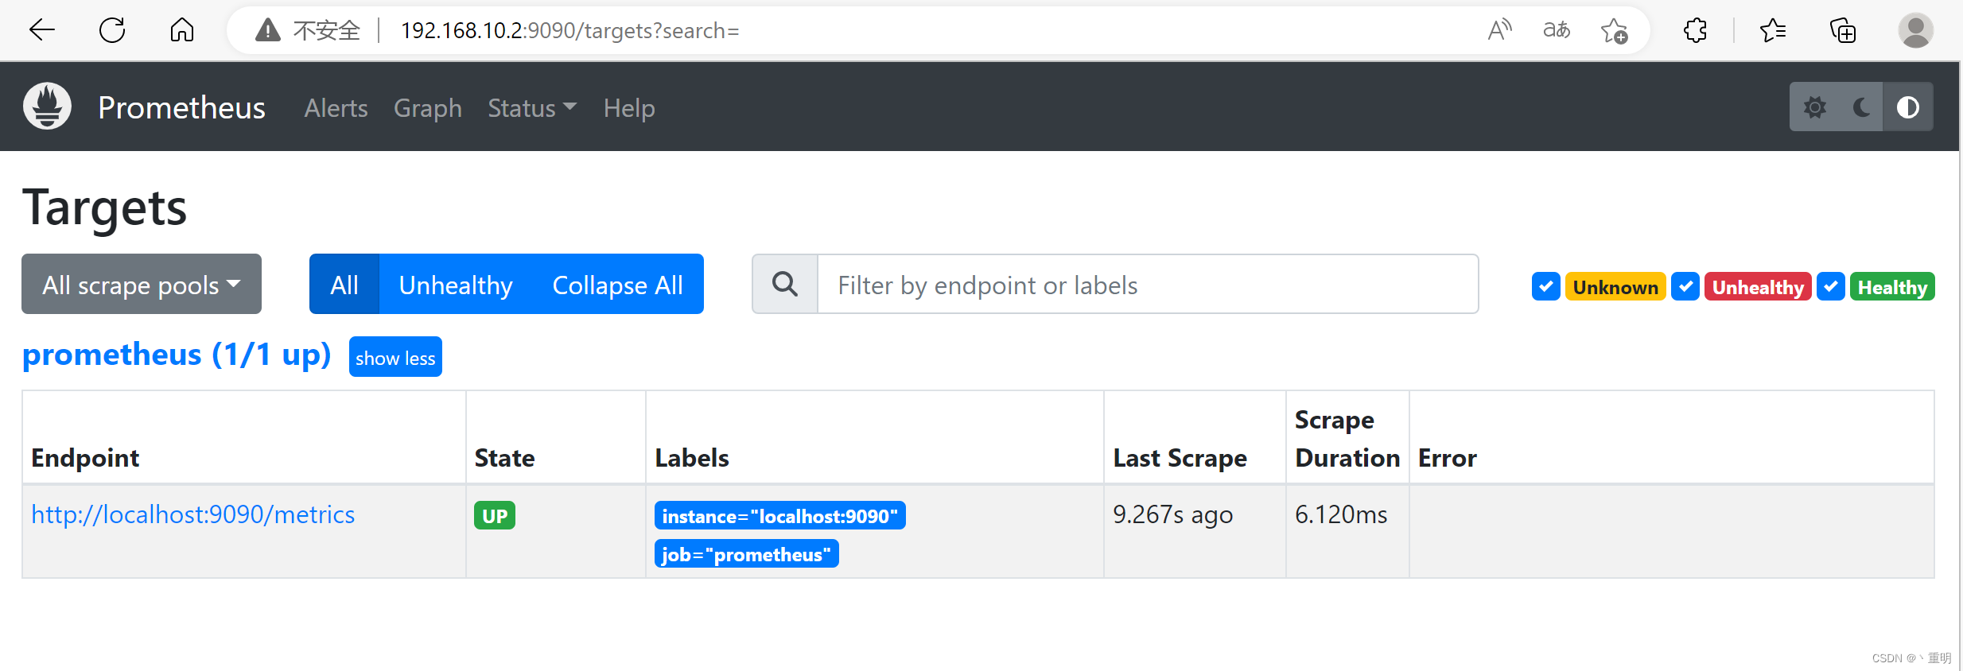The image size is (1963, 671).
Task: Go back with the browser back arrow
Action: point(41,30)
